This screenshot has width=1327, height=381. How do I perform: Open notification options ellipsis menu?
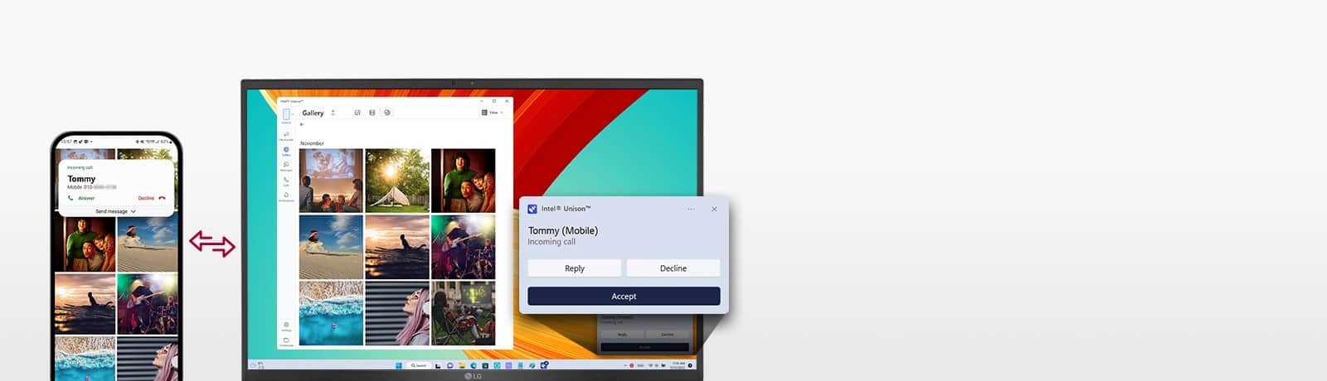[691, 209]
